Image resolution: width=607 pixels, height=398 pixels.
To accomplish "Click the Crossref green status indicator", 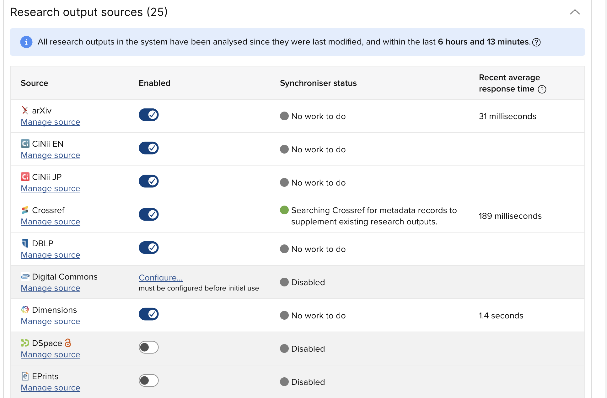I will click(284, 210).
